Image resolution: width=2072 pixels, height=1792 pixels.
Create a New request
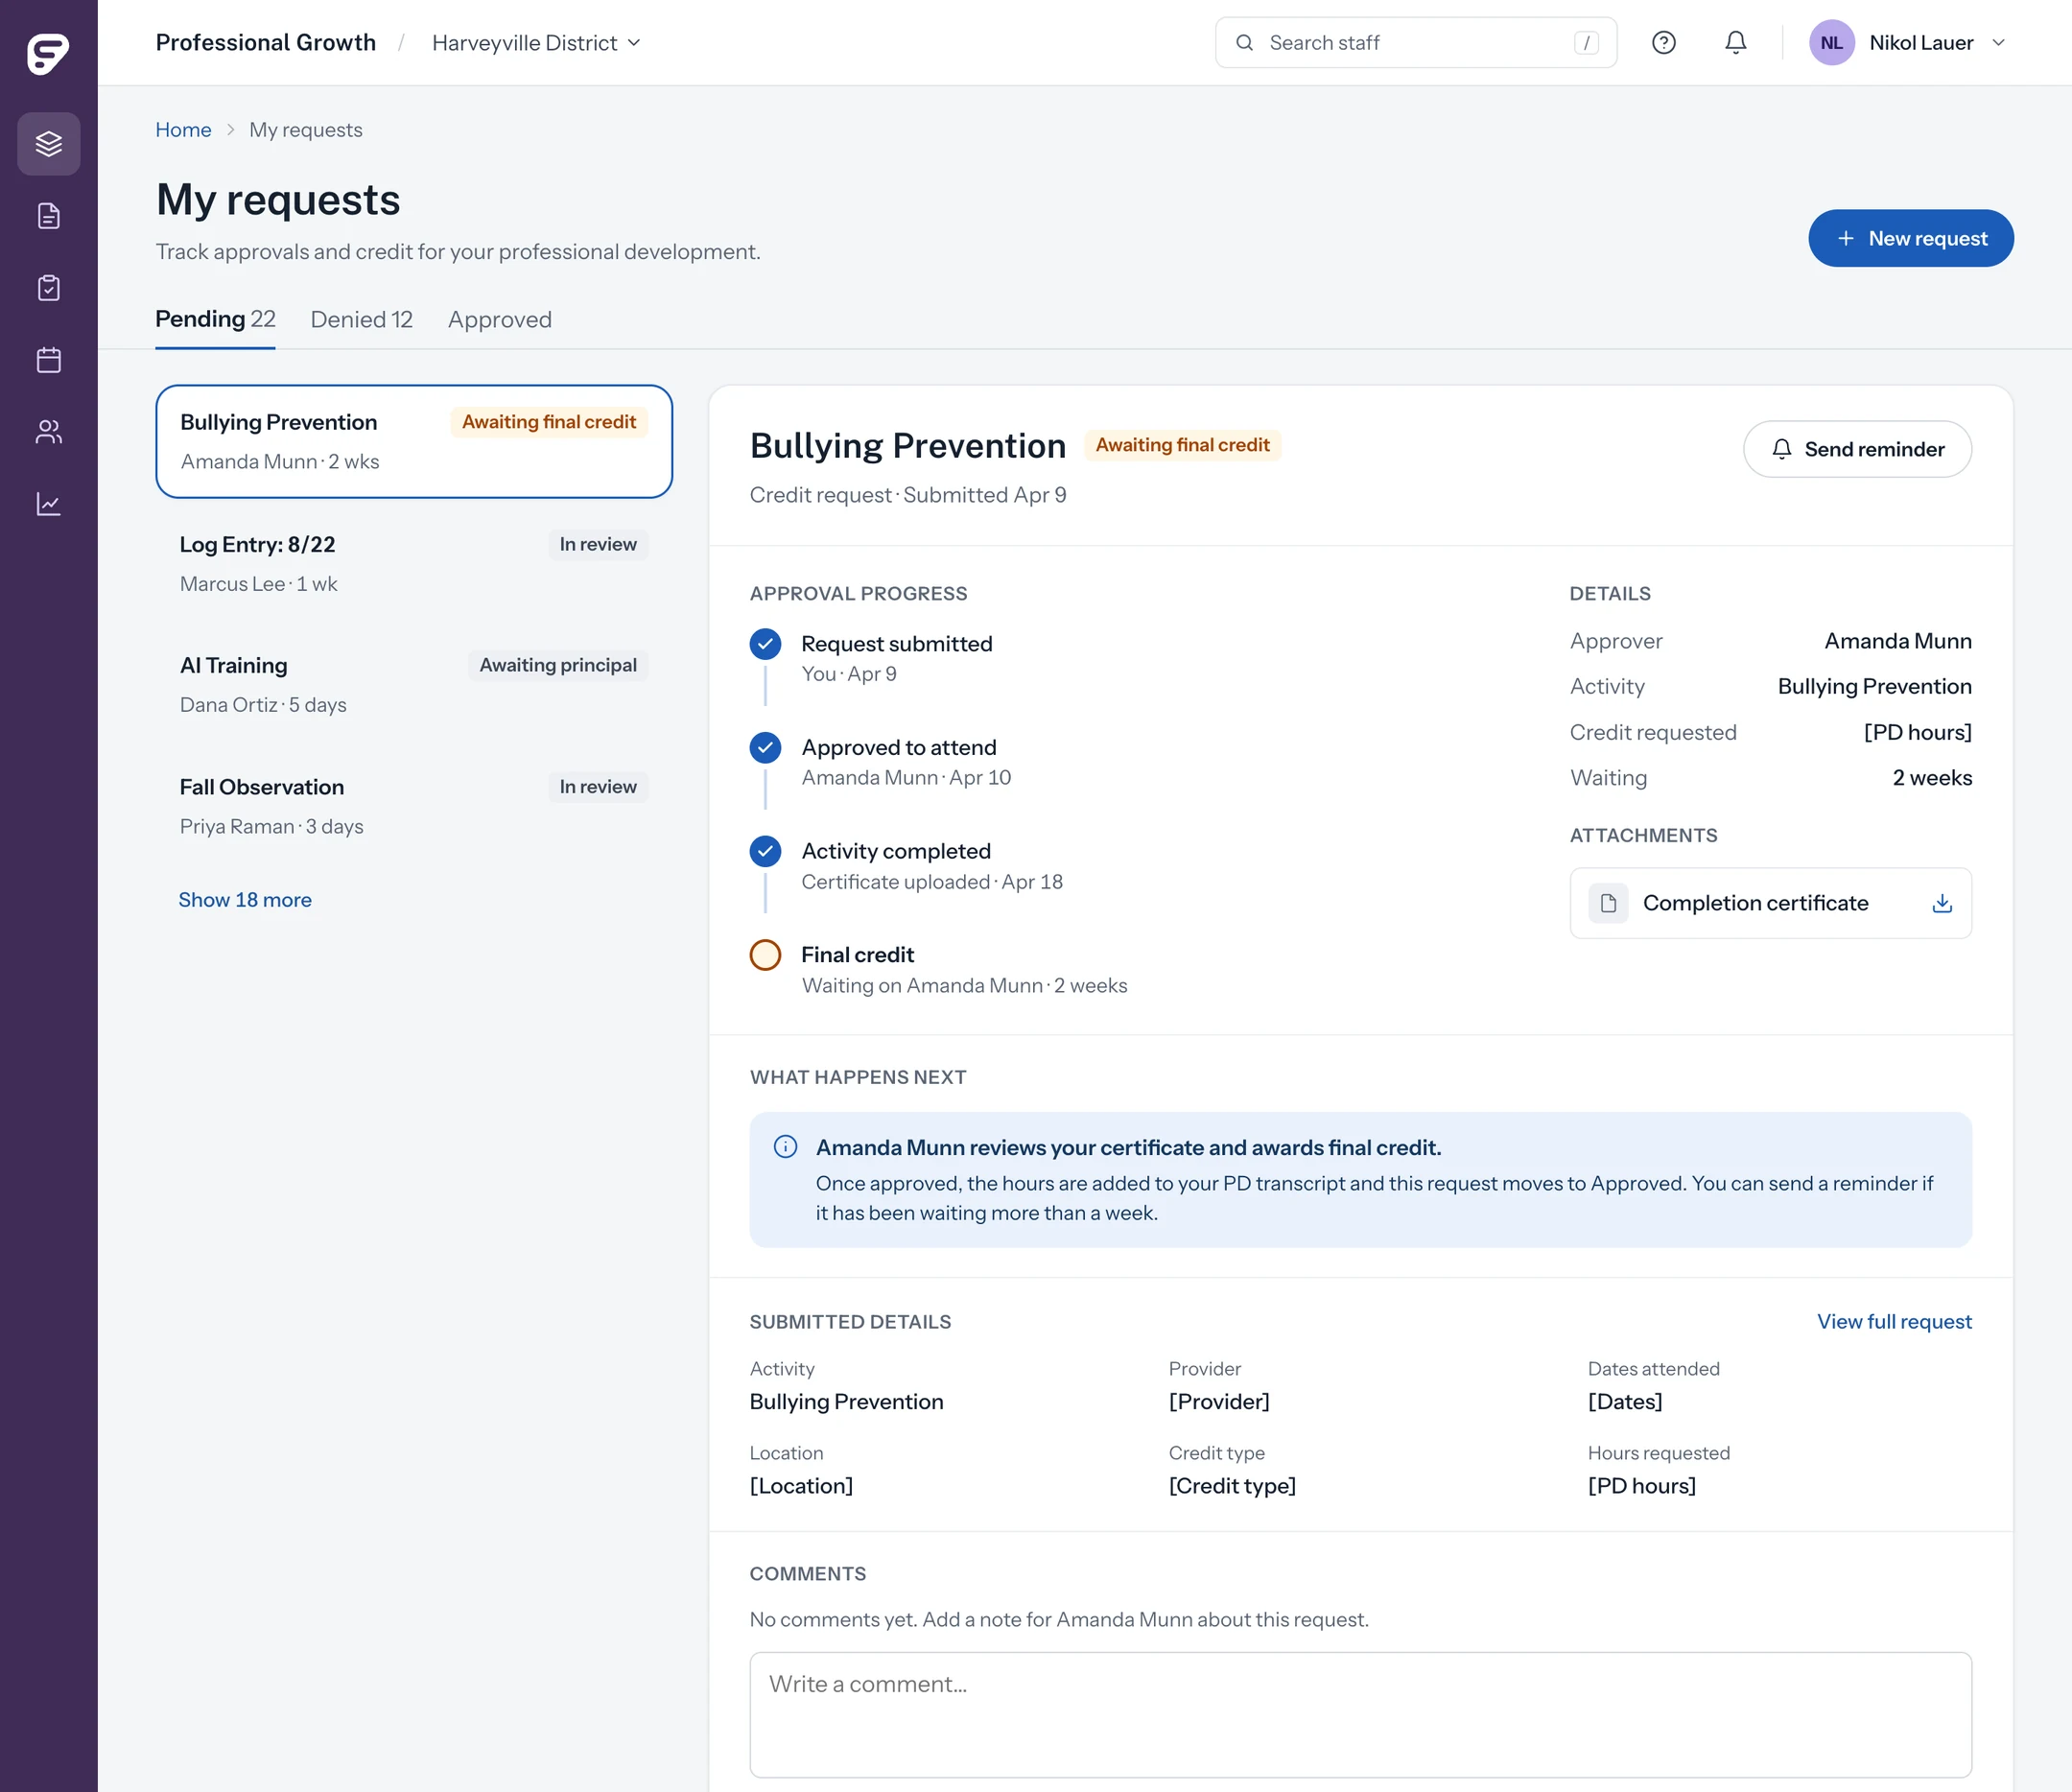pyautogui.click(x=1911, y=238)
